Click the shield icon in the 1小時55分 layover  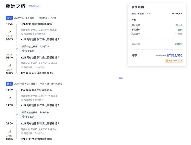(x=23, y=50)
